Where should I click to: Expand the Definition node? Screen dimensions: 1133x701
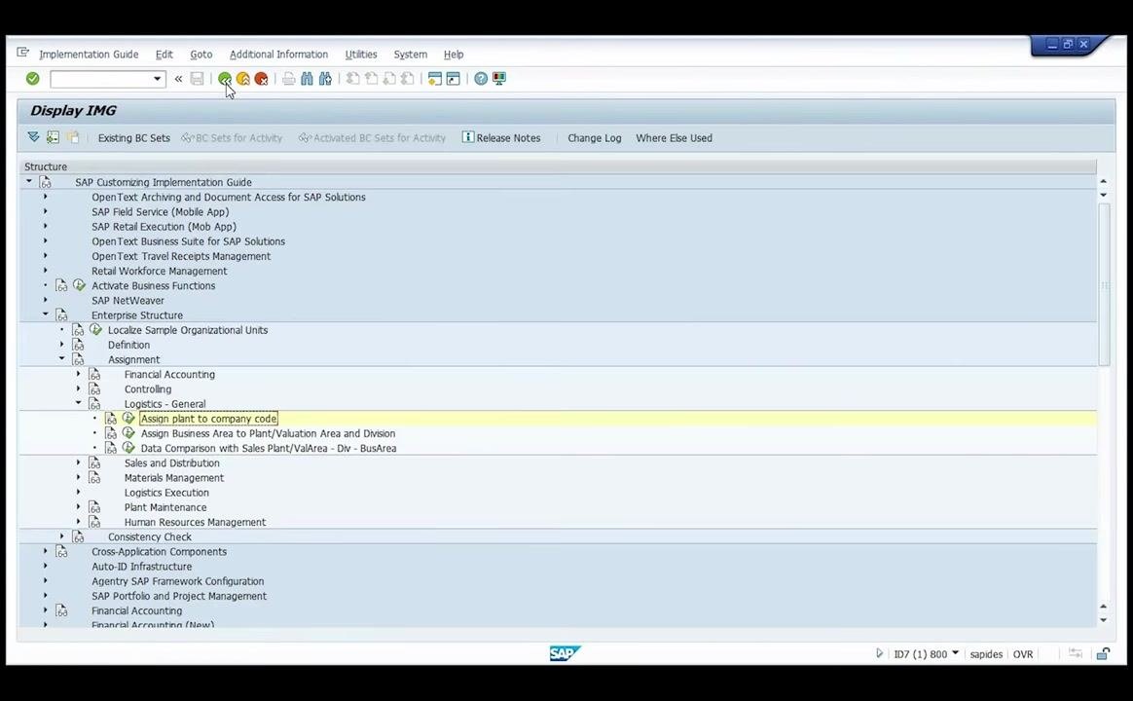(x=61, y=344)
